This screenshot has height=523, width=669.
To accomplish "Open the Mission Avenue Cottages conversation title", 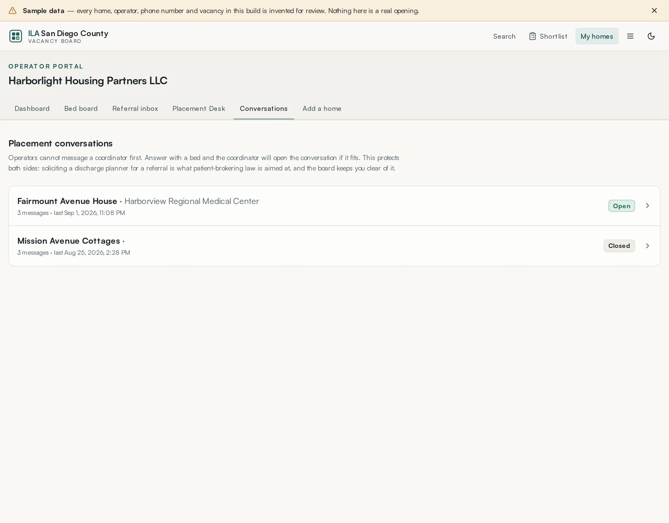I will [69, 241].
